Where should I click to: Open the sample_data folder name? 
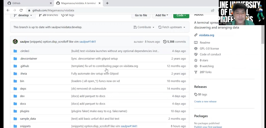[28, 119]
